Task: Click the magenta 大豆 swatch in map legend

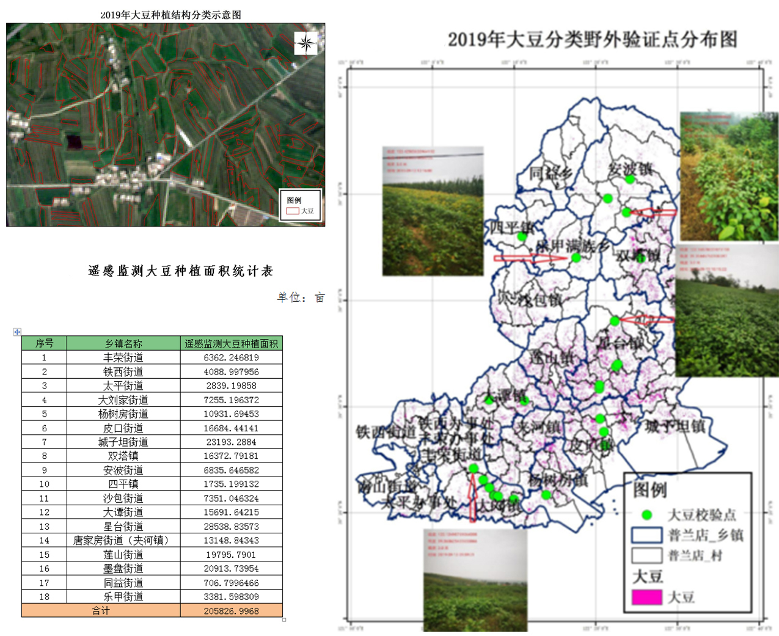Action: pyautogui.click(x=646, y=597)
